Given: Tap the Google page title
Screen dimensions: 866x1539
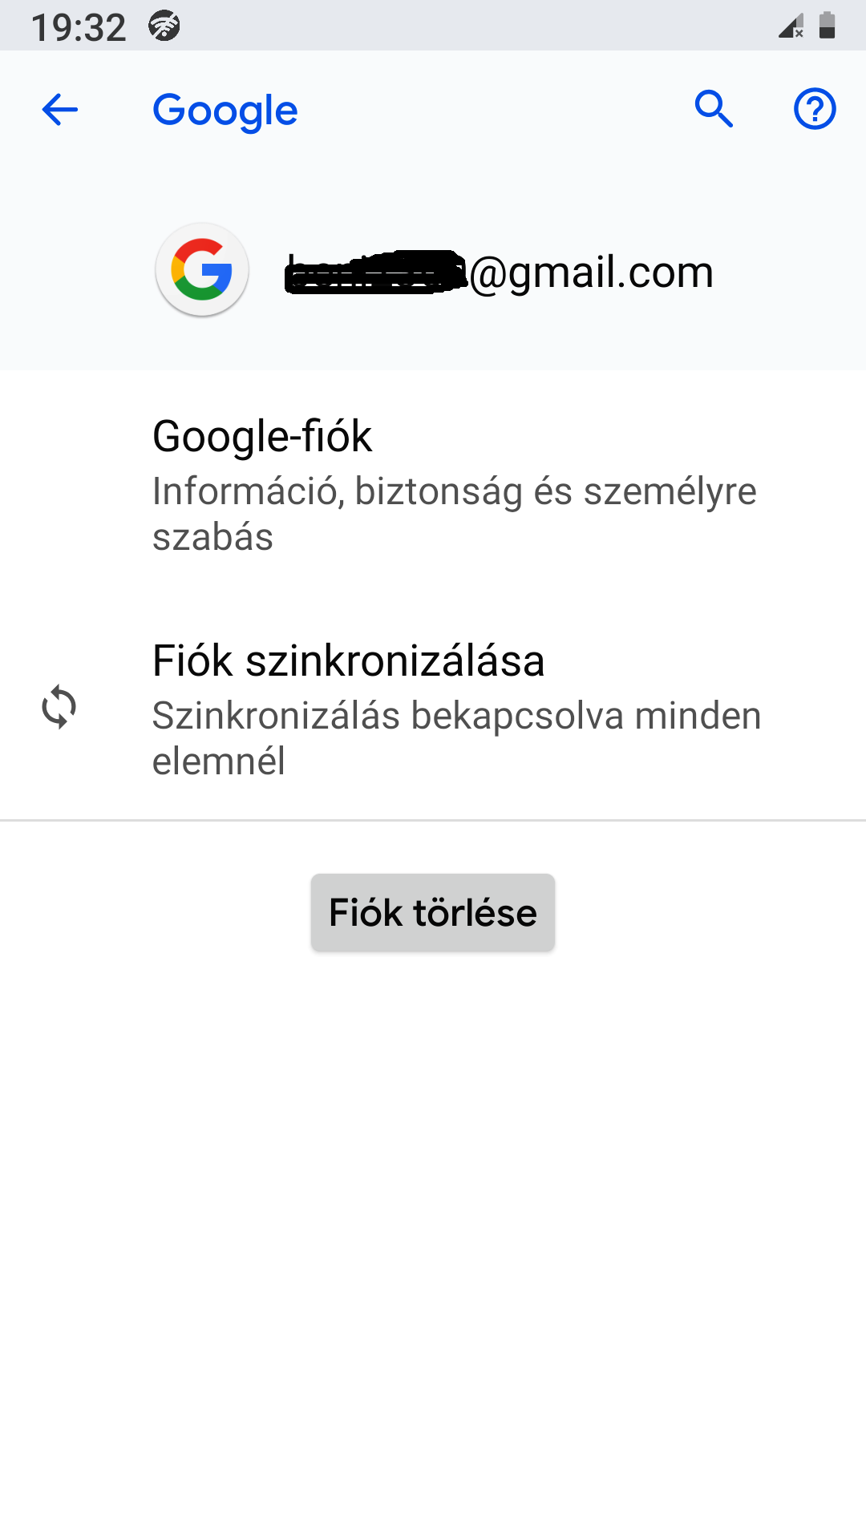Looking at the screenshot, I should point(225,111).
